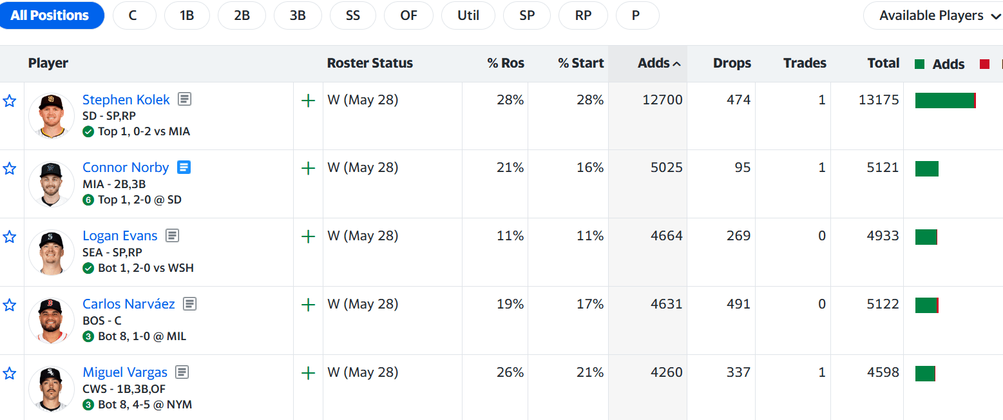Add Carlos Narváez with plus icon

click(309, 305)
